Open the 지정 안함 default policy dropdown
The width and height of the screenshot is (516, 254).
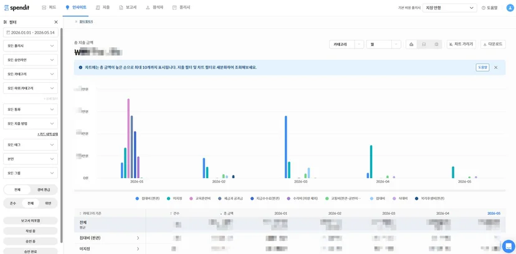coord(449,8)
